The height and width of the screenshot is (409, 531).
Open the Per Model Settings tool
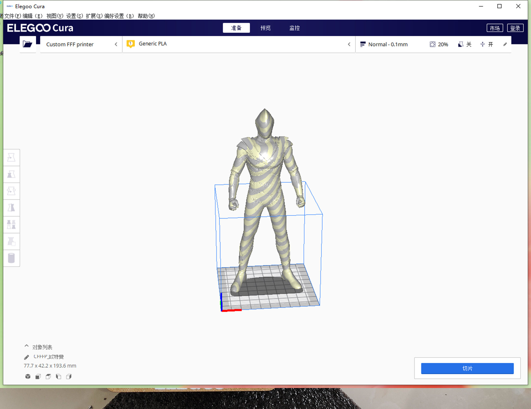11,225
